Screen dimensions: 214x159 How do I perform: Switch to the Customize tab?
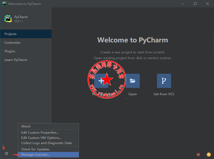[26, 42]
